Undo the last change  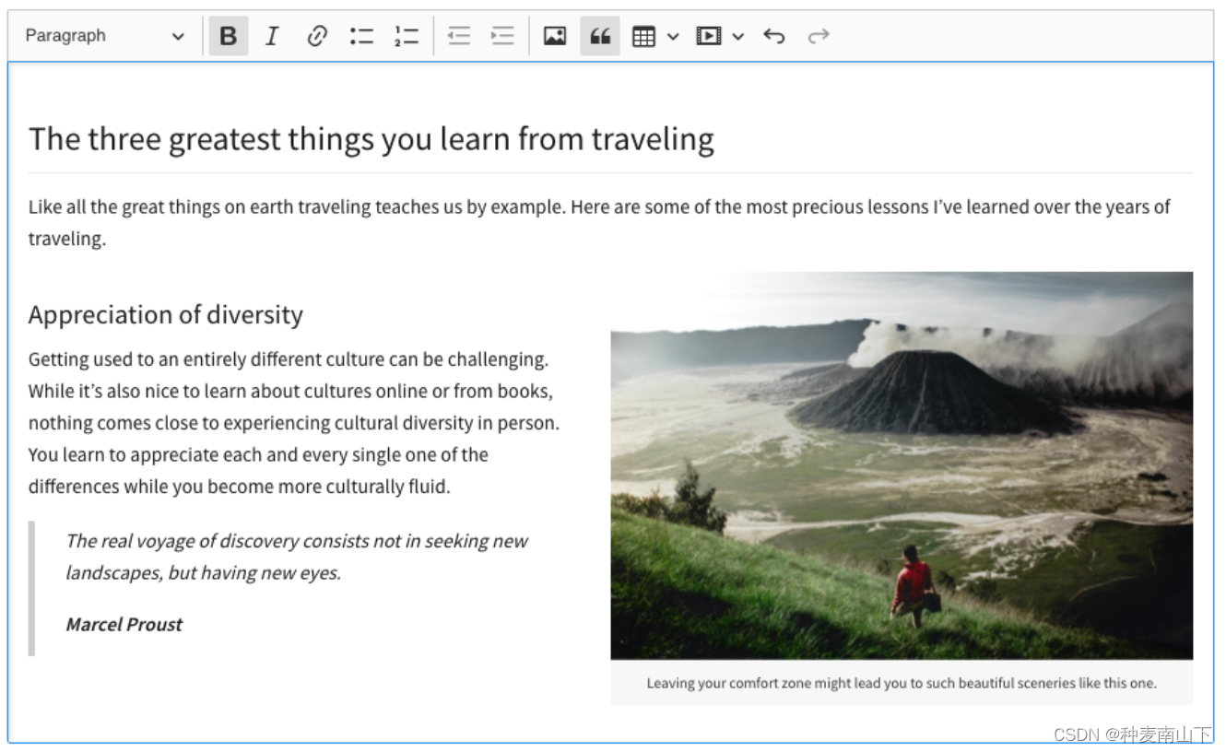point(774,36)
